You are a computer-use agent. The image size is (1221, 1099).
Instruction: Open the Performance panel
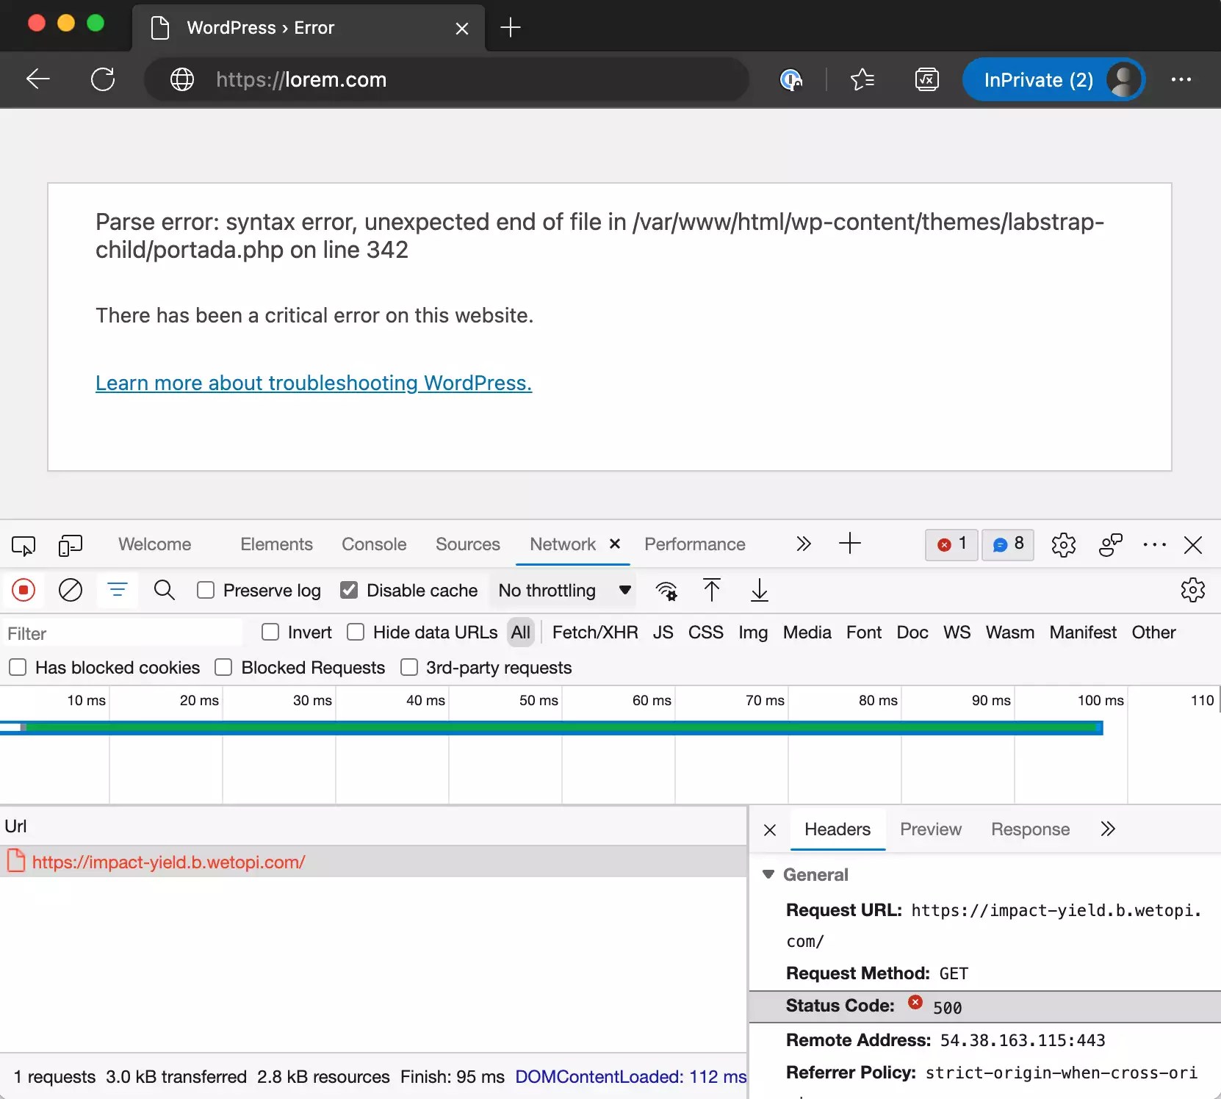pos(694,544)
